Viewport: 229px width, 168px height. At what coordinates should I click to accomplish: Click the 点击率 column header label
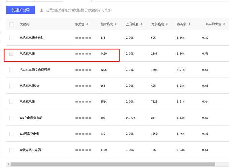(x=181, y=24)
